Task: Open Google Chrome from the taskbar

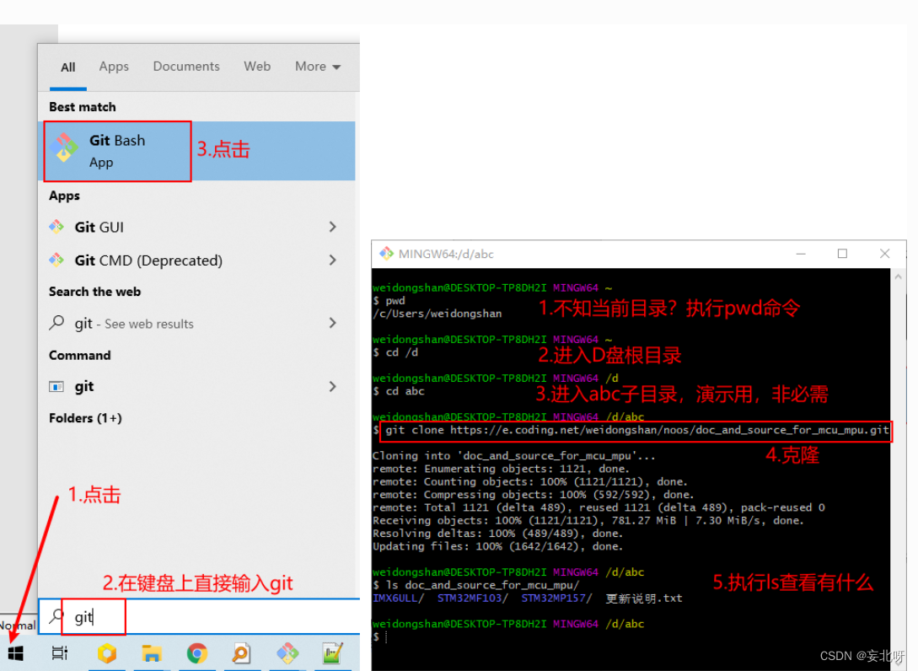Action: (x=196, y=653)
